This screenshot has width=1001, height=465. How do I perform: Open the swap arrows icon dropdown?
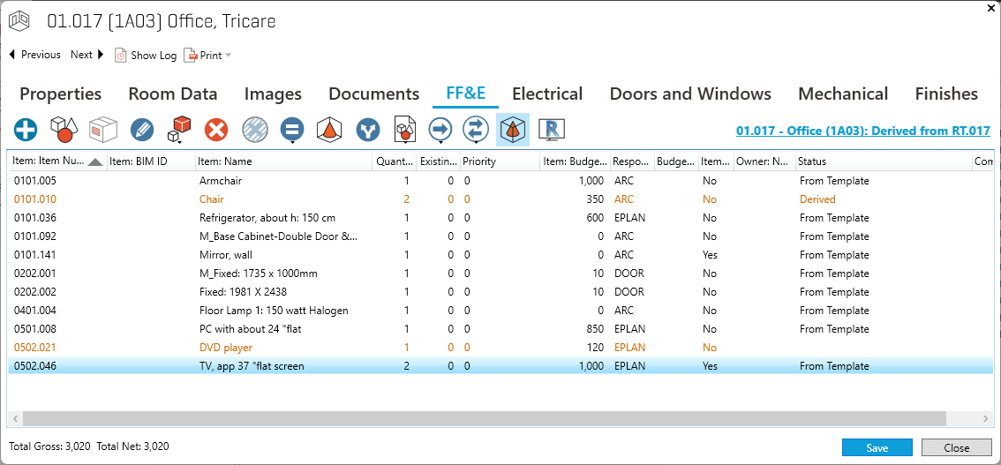click(x=476, y=141)
